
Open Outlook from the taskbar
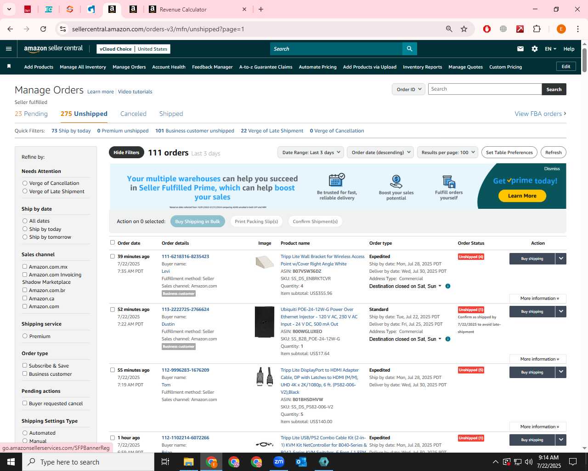tap(301, 462)
